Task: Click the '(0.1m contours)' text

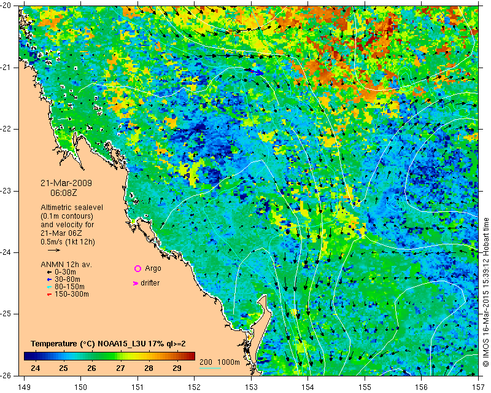Action: point(67,216)
